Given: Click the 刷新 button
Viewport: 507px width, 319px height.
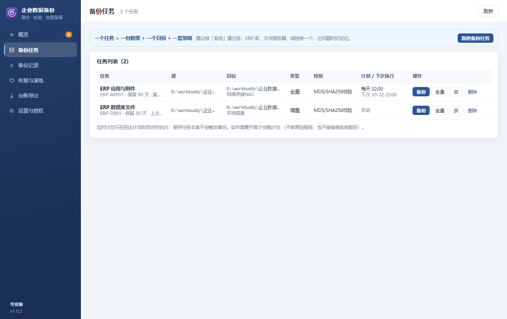Looking at the screenshot, I should [x=488, y=11].
